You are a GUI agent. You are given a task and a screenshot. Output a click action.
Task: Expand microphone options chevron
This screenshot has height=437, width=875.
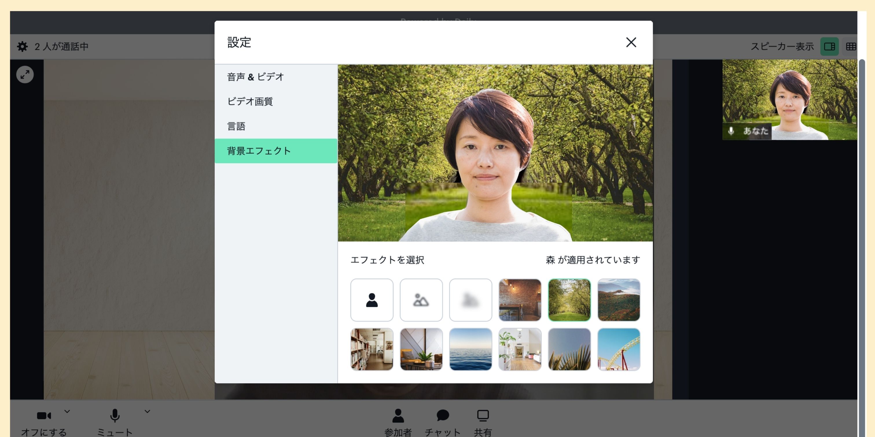(147, 411)
